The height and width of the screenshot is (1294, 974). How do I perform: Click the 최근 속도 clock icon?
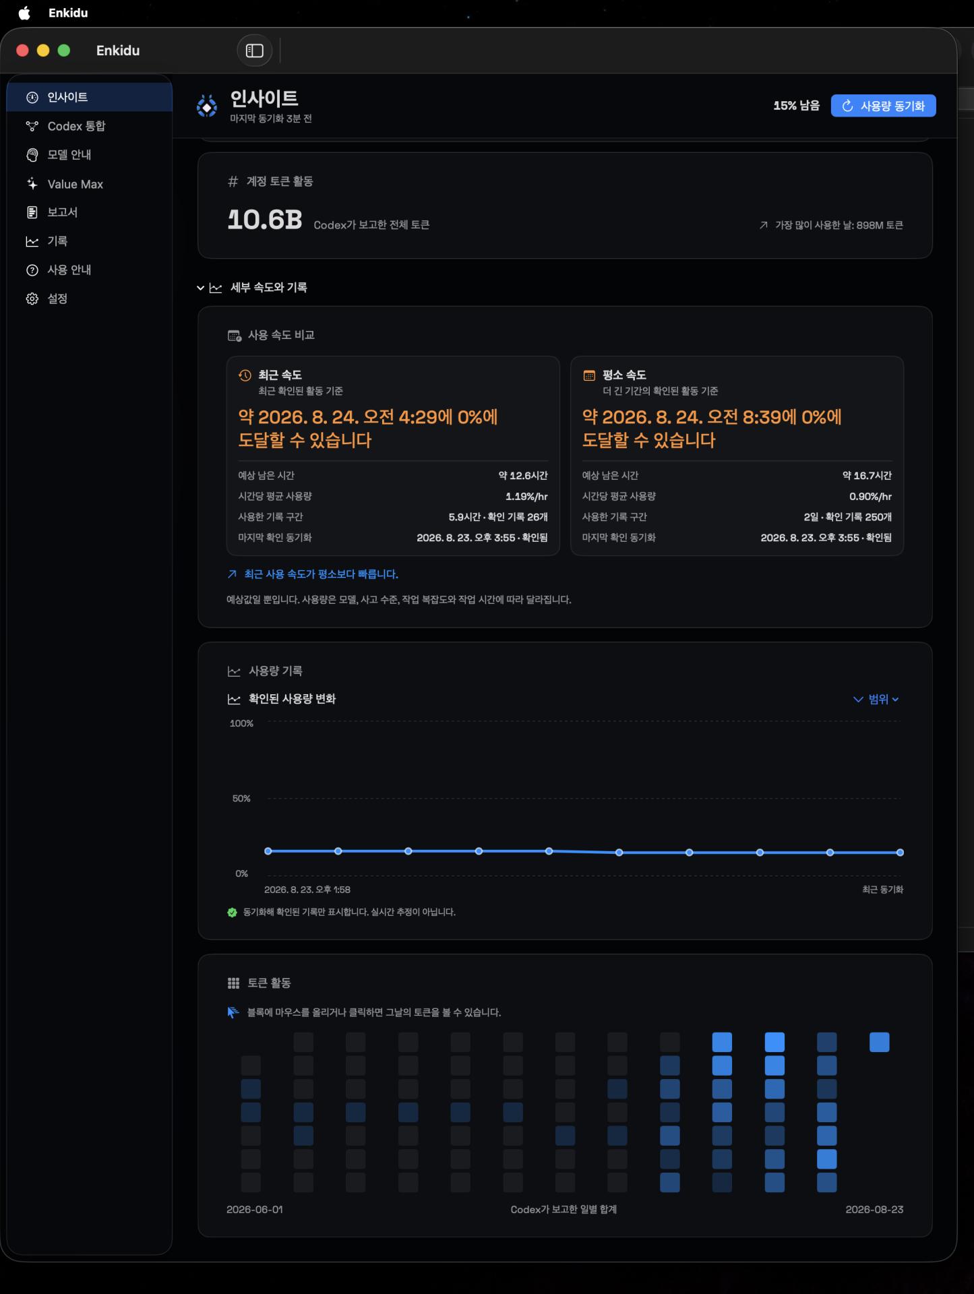point(245,375)
